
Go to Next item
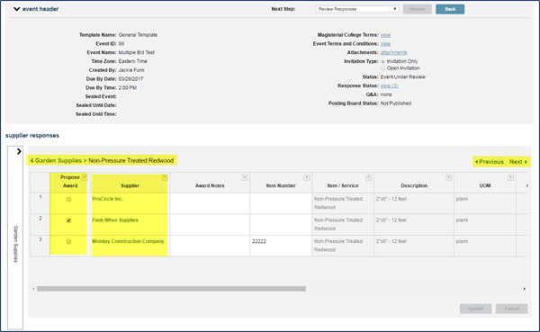point(518,162)
